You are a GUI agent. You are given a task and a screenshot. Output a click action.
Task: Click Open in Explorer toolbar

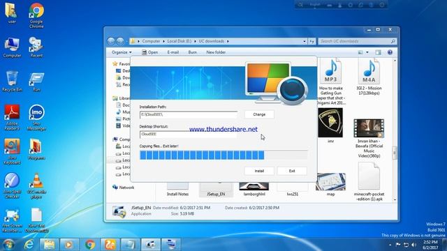(150, 52)
